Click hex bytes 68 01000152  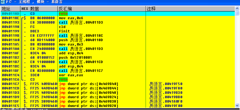pos(42,58)
